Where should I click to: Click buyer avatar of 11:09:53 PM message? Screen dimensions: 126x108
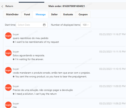click(x=8, y=88)
